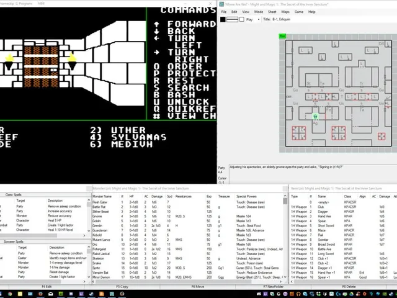Select the Long Sword row in Item List

click(344, 254)
